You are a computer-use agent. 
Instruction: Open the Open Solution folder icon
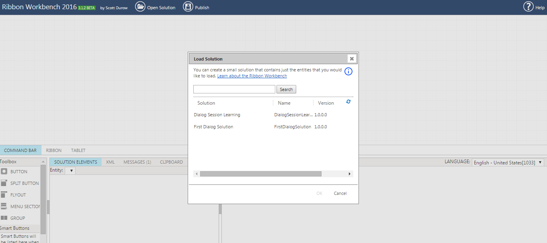point(140,7)
